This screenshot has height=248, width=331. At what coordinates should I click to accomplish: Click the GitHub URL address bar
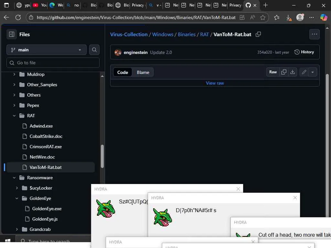point(136,17)
